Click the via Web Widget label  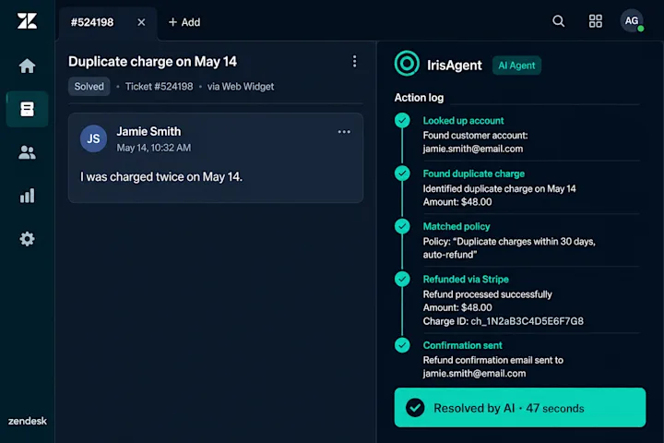coord(241,87)
